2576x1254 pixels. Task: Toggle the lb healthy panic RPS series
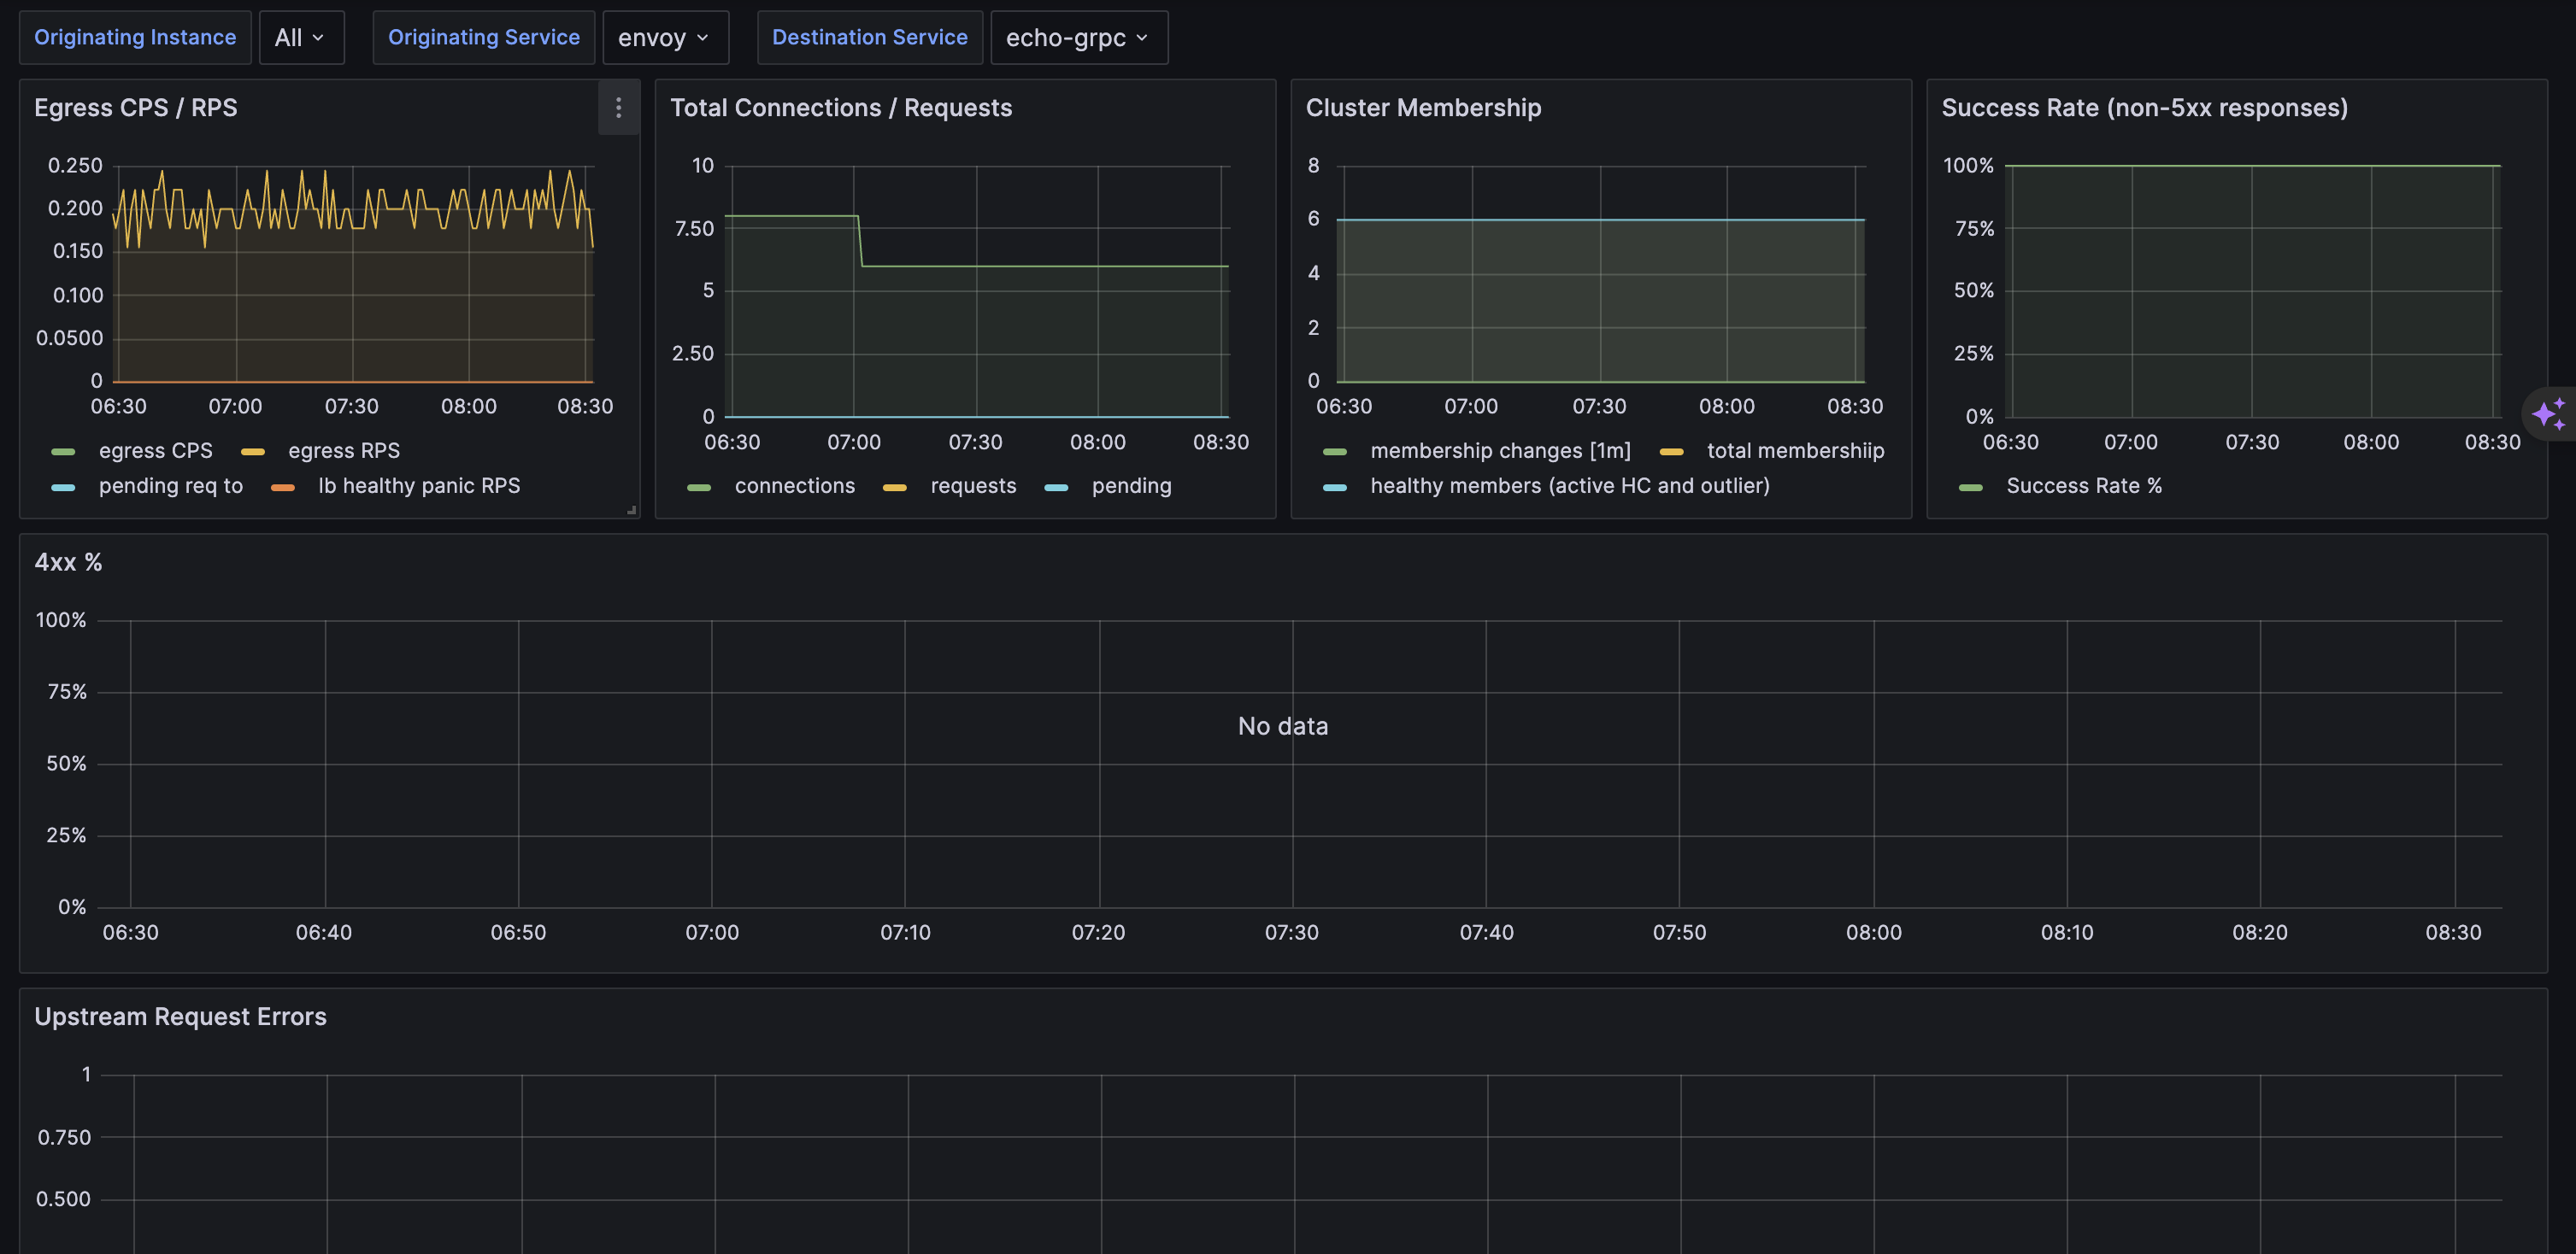419,485
